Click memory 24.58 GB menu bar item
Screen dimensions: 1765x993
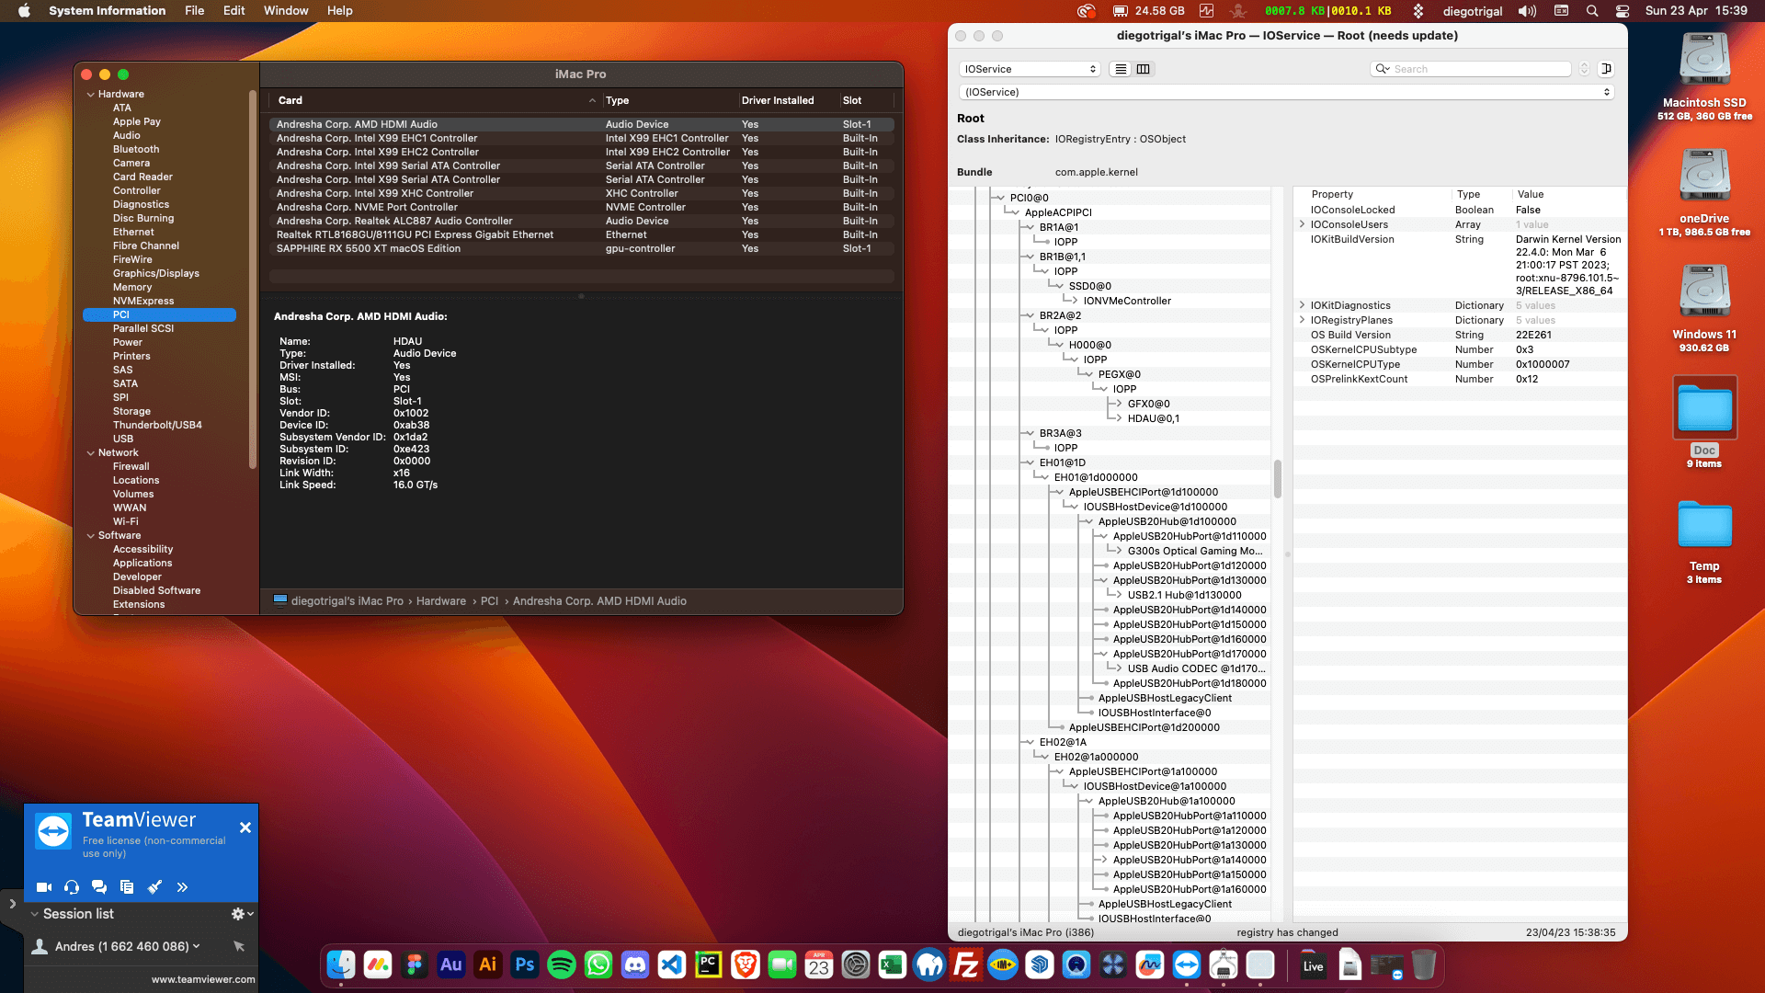click(x=1149, y=11)
